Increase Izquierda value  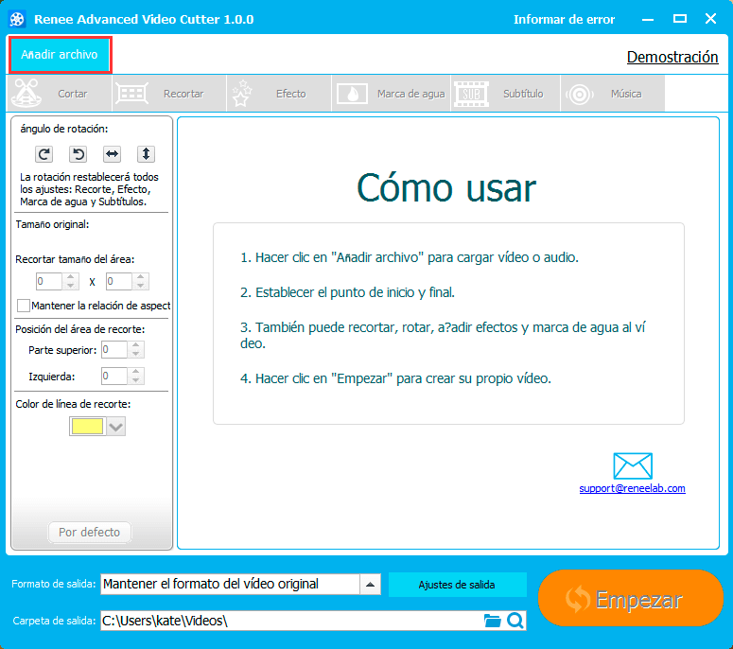136,371
